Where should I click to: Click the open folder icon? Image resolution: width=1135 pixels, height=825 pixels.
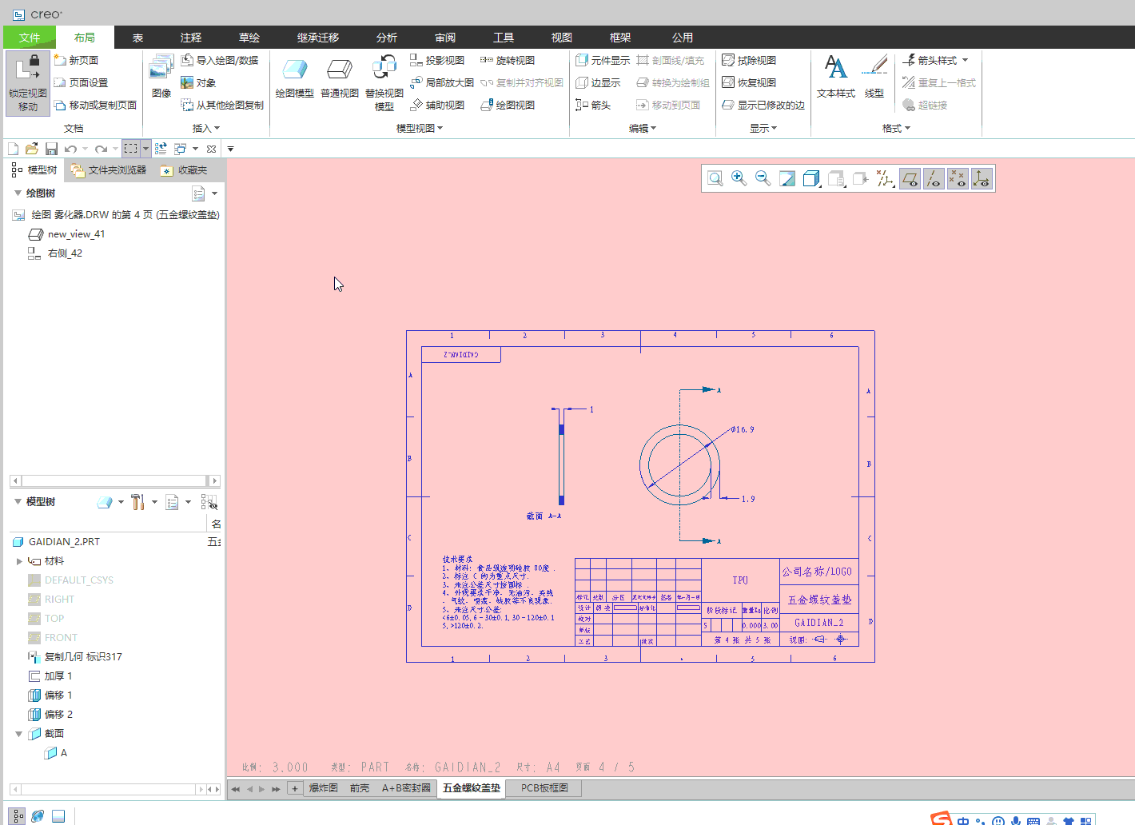pyautogui.click(x=32, y=149)
